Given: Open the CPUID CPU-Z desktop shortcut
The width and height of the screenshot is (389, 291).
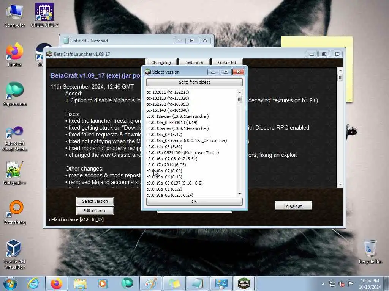Looking at the screenshot, I should coord(44,15).
